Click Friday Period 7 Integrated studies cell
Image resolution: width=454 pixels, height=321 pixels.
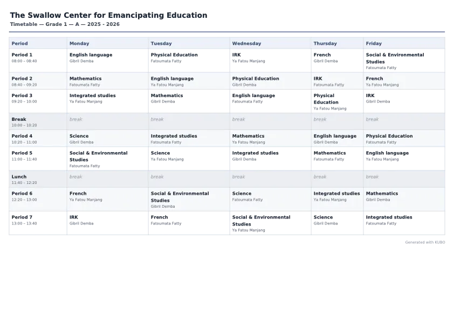coord(404,223)
